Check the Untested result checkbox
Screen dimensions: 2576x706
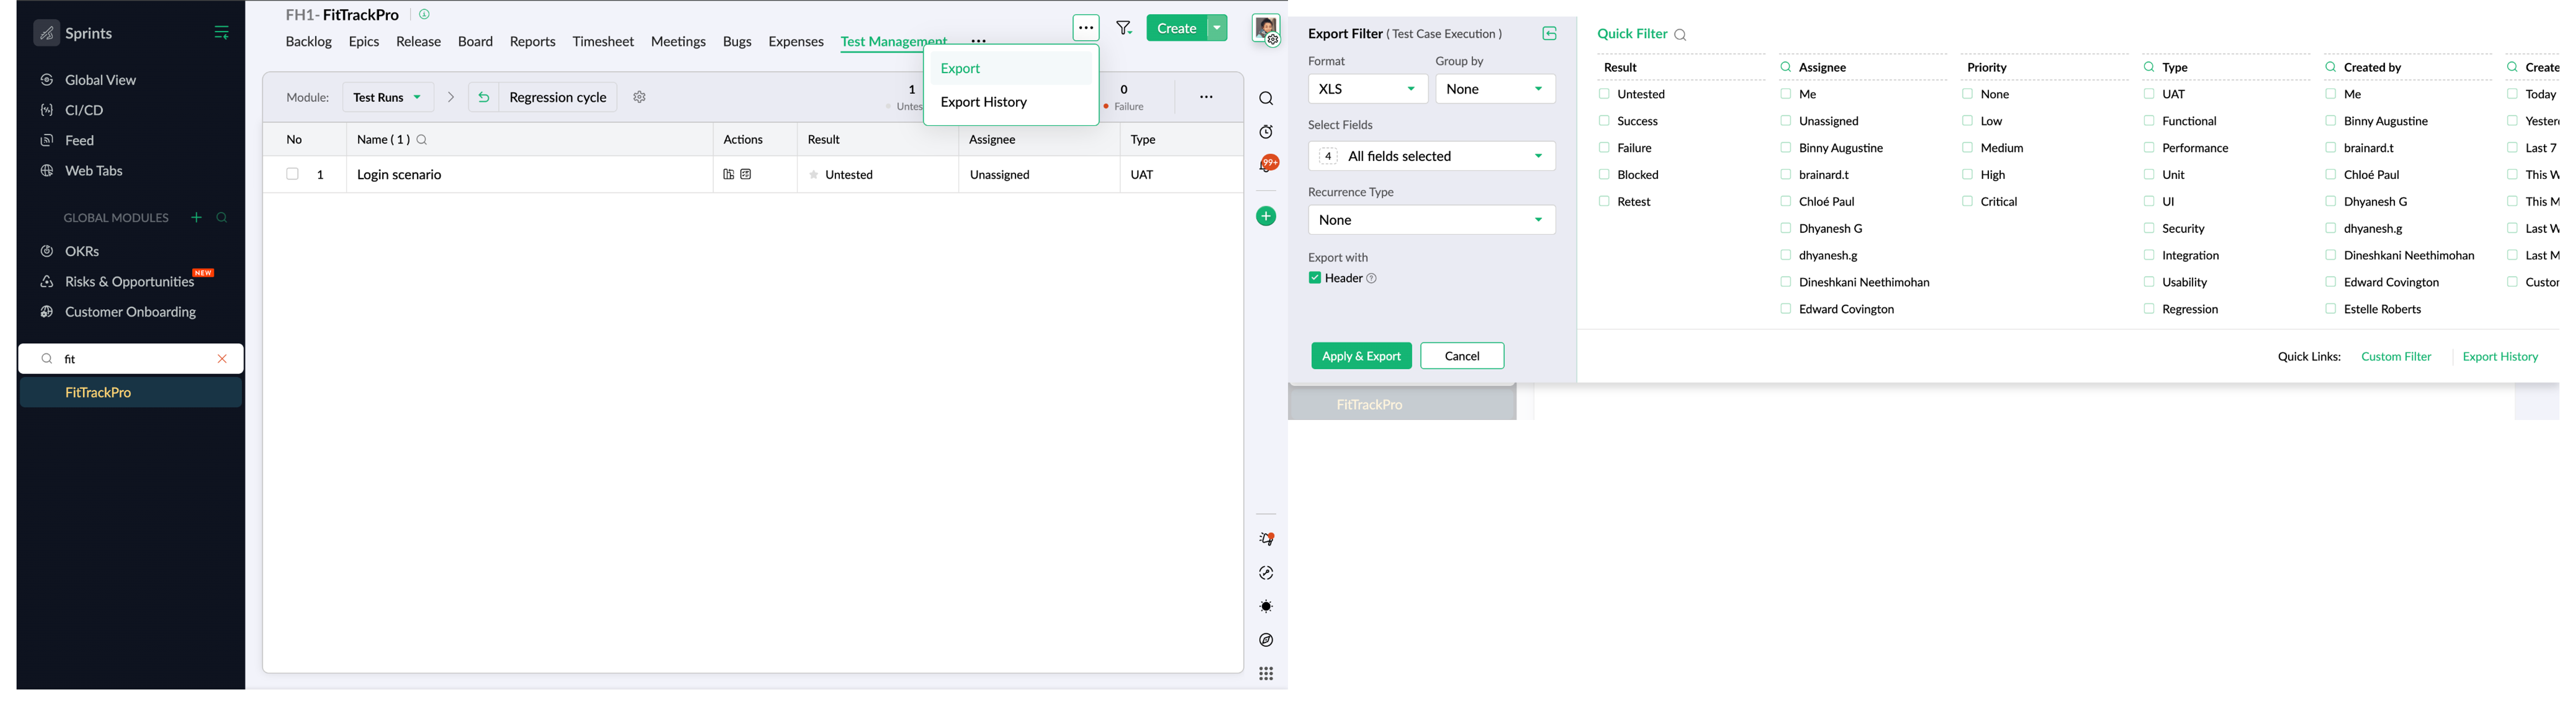1604,94
